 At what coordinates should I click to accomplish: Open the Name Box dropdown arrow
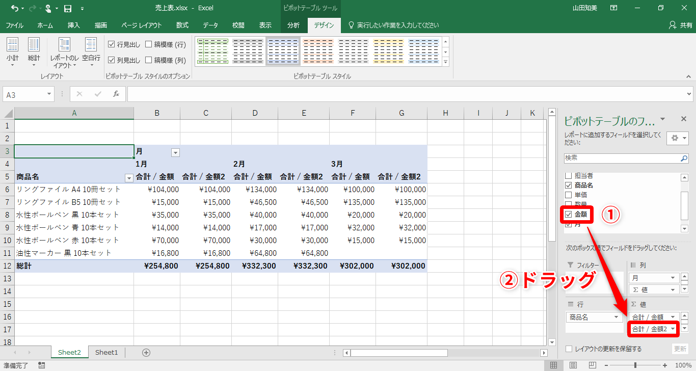pos(49,94)
